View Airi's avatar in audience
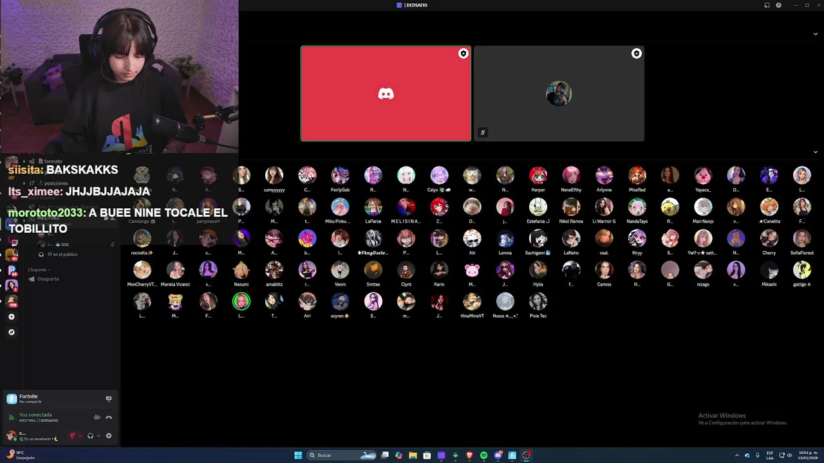Screen dimensions: 824x463 [x=307, y=301]
